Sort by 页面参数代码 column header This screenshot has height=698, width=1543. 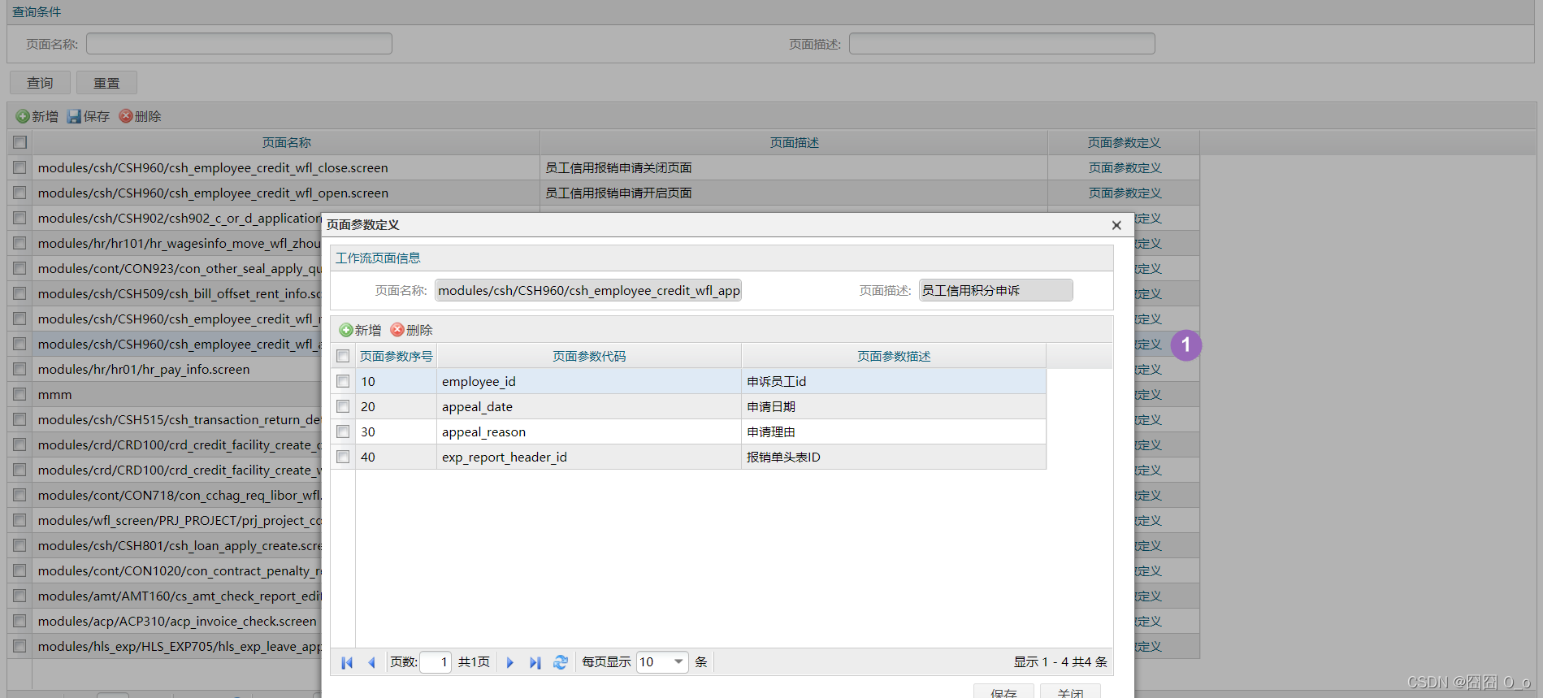(589, 356)
